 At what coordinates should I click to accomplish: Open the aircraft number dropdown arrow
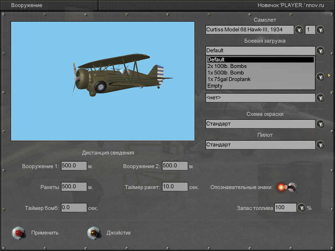pyautogui.click(x=320, y=30)
